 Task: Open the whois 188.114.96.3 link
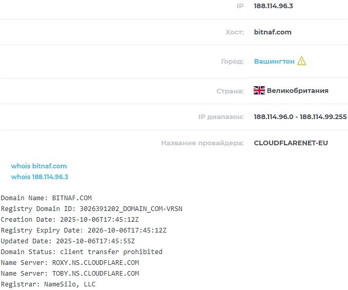tap(39, 177)
